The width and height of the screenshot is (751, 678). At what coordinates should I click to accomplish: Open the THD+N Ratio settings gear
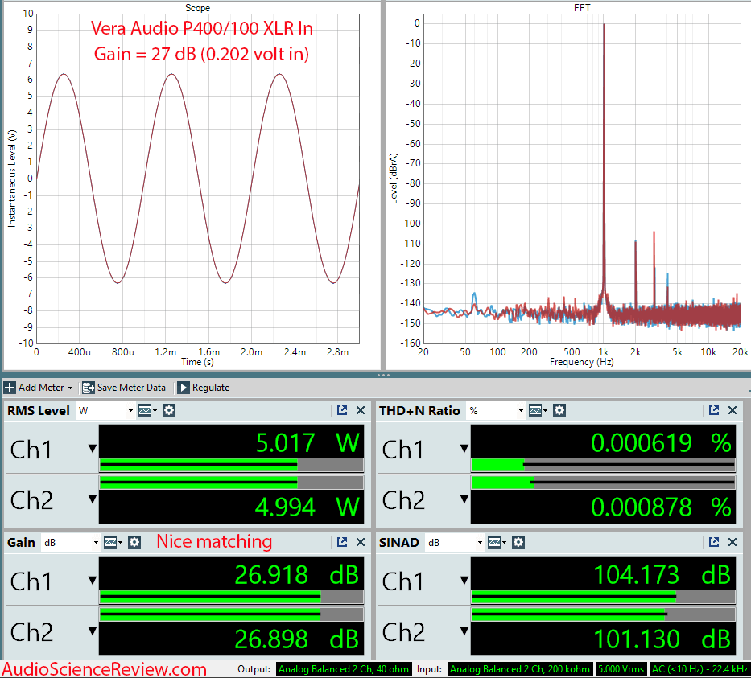(559, 410)
